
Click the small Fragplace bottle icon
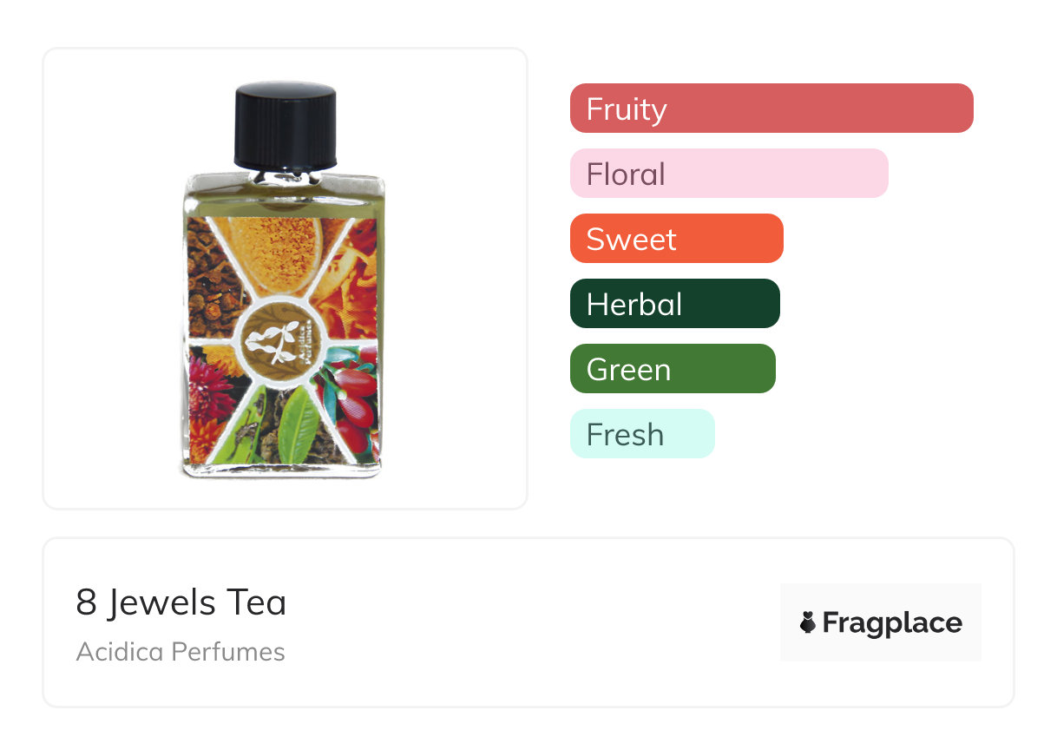pyautogui.click(x=808, y=623)
